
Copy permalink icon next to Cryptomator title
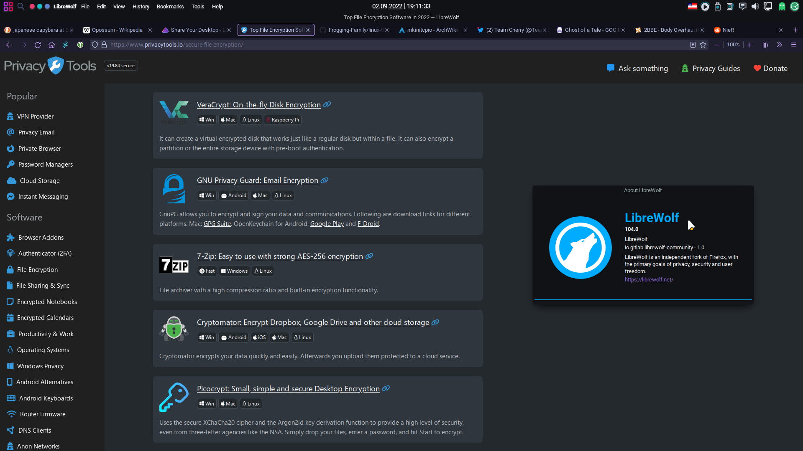pos(435,322)
